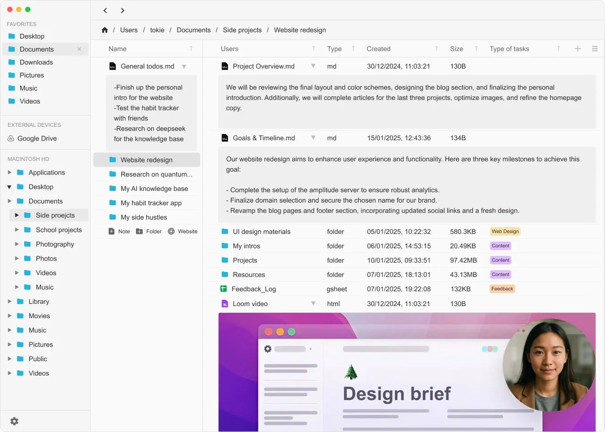The image size is (605, 432).
Task: Open the hamburger menu in column header
Action: 595,49
